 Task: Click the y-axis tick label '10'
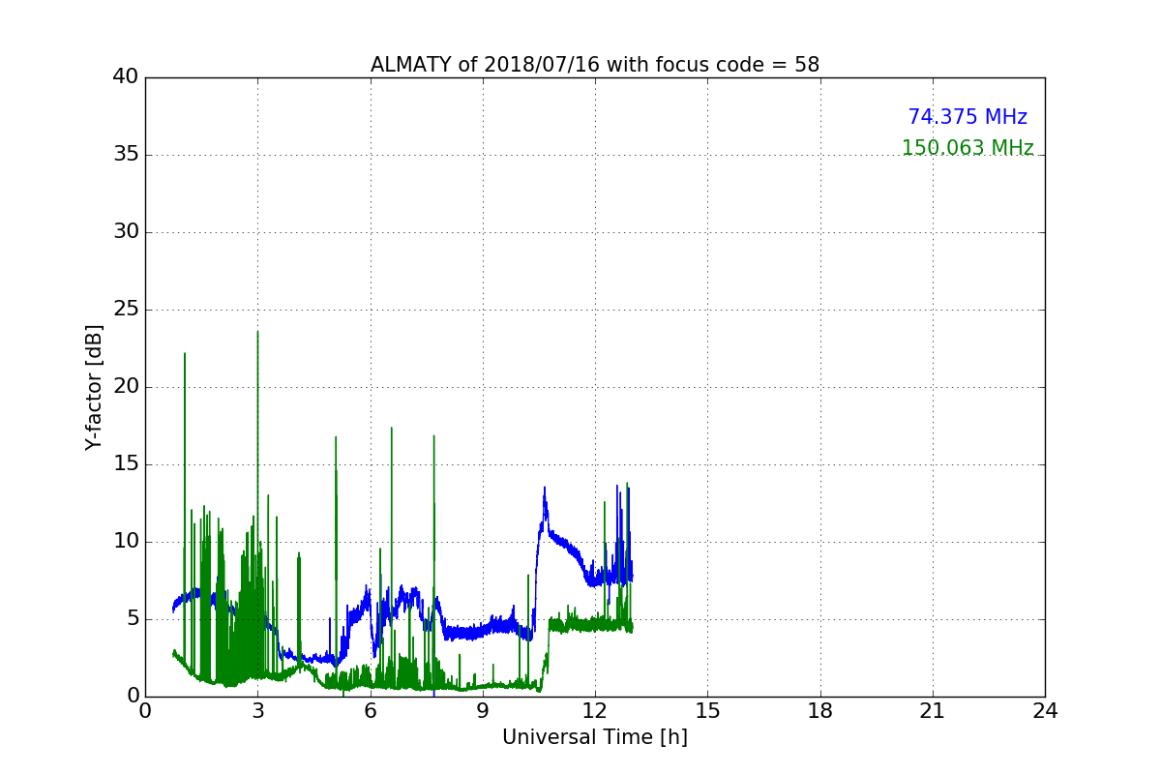pos(125,542)
